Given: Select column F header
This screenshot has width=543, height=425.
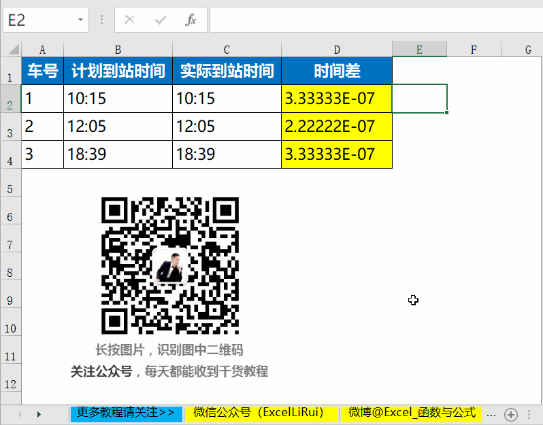Looking at the screenshot, I should coord(474,50).
